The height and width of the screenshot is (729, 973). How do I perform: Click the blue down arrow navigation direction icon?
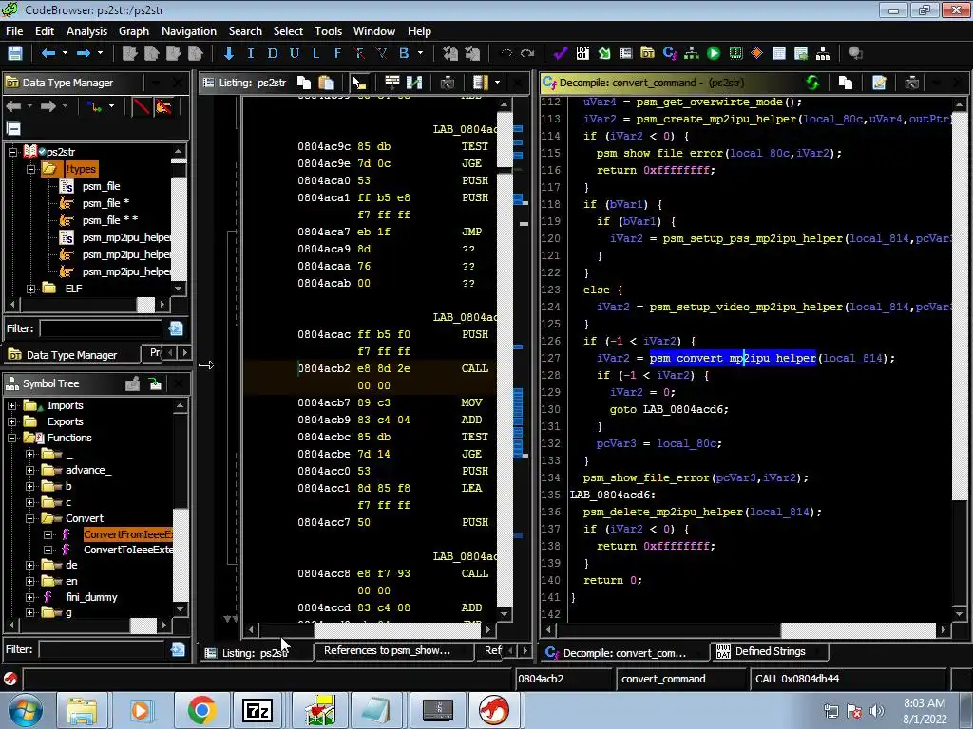tap(229, 53)
